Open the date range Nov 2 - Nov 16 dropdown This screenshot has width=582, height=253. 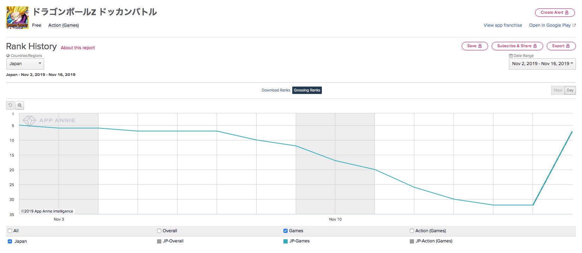pyautogui.click(x=542, y=64)
